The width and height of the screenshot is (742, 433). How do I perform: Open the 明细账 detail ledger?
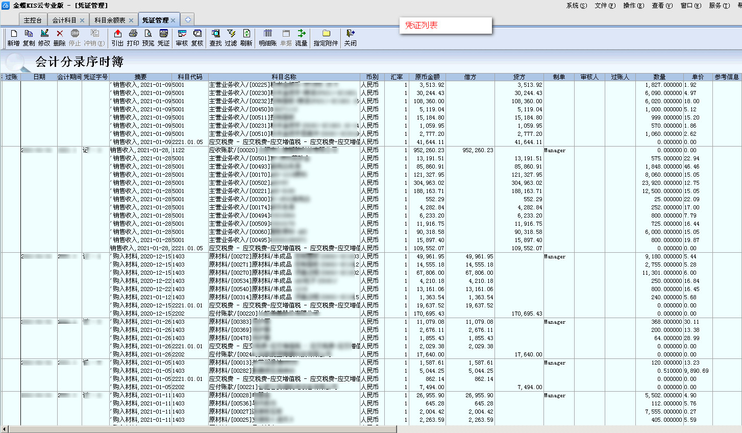[x=267, y=37]
